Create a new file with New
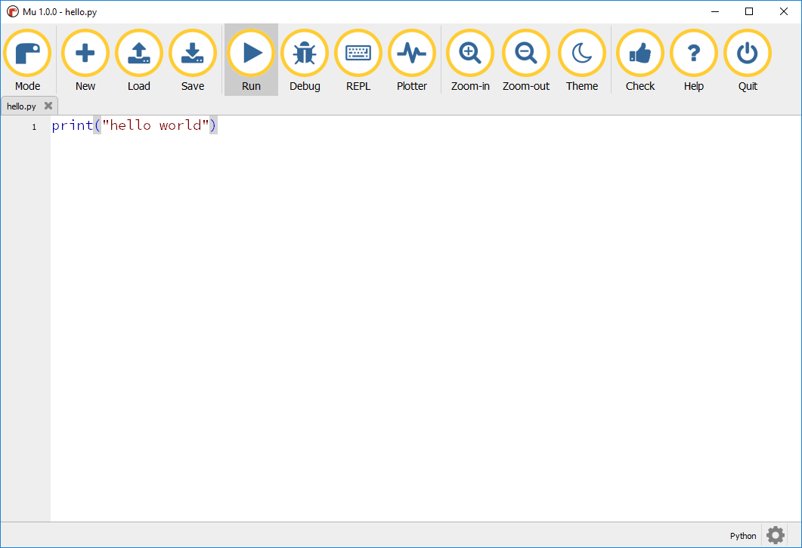This screenshot has width=802, height=548. [x=85, y=54]
